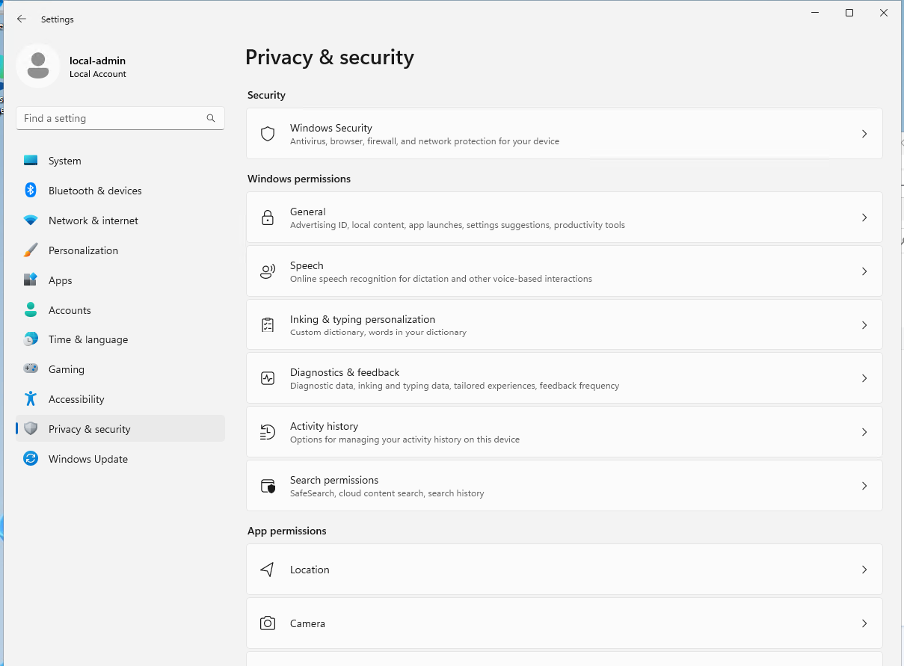Open Search permissions title
Screen dimensions: 904x666
coord(334,480)
